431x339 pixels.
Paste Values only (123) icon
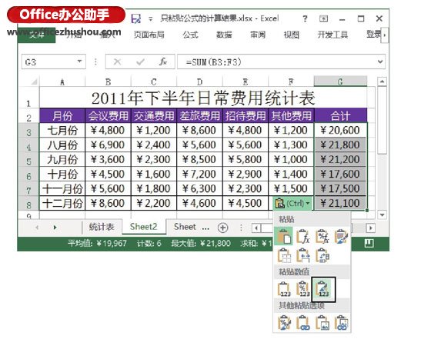(x=284, y=289)
